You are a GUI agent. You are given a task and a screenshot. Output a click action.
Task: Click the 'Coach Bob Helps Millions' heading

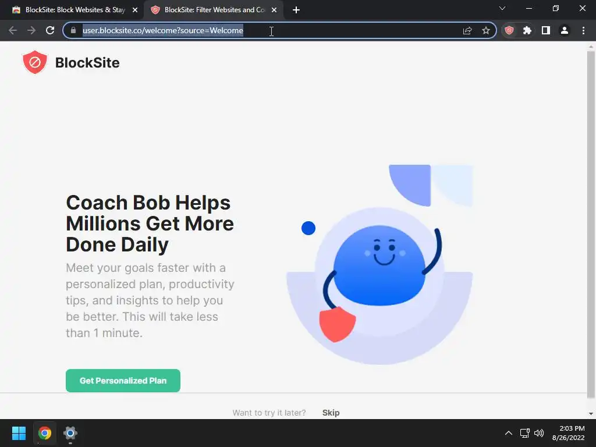pos(150,223)
